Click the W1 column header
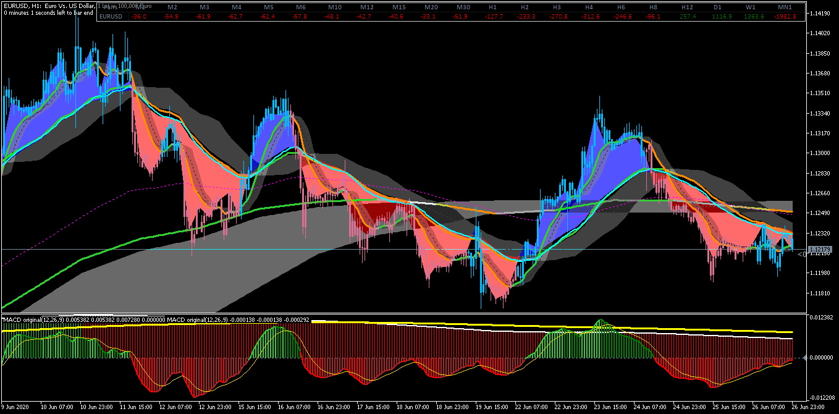839x414 pixels. (750, 7)
